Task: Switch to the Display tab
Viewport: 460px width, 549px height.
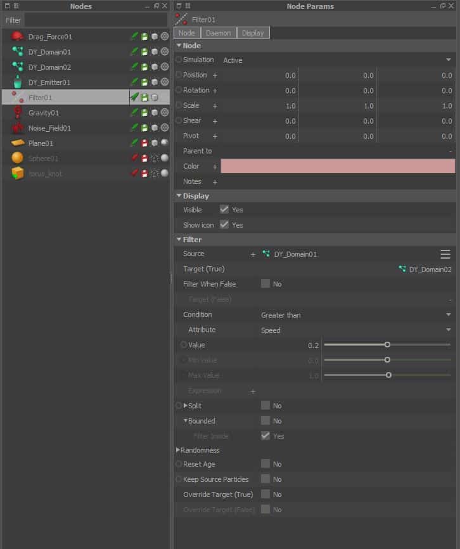Action: tap(253, 33)
